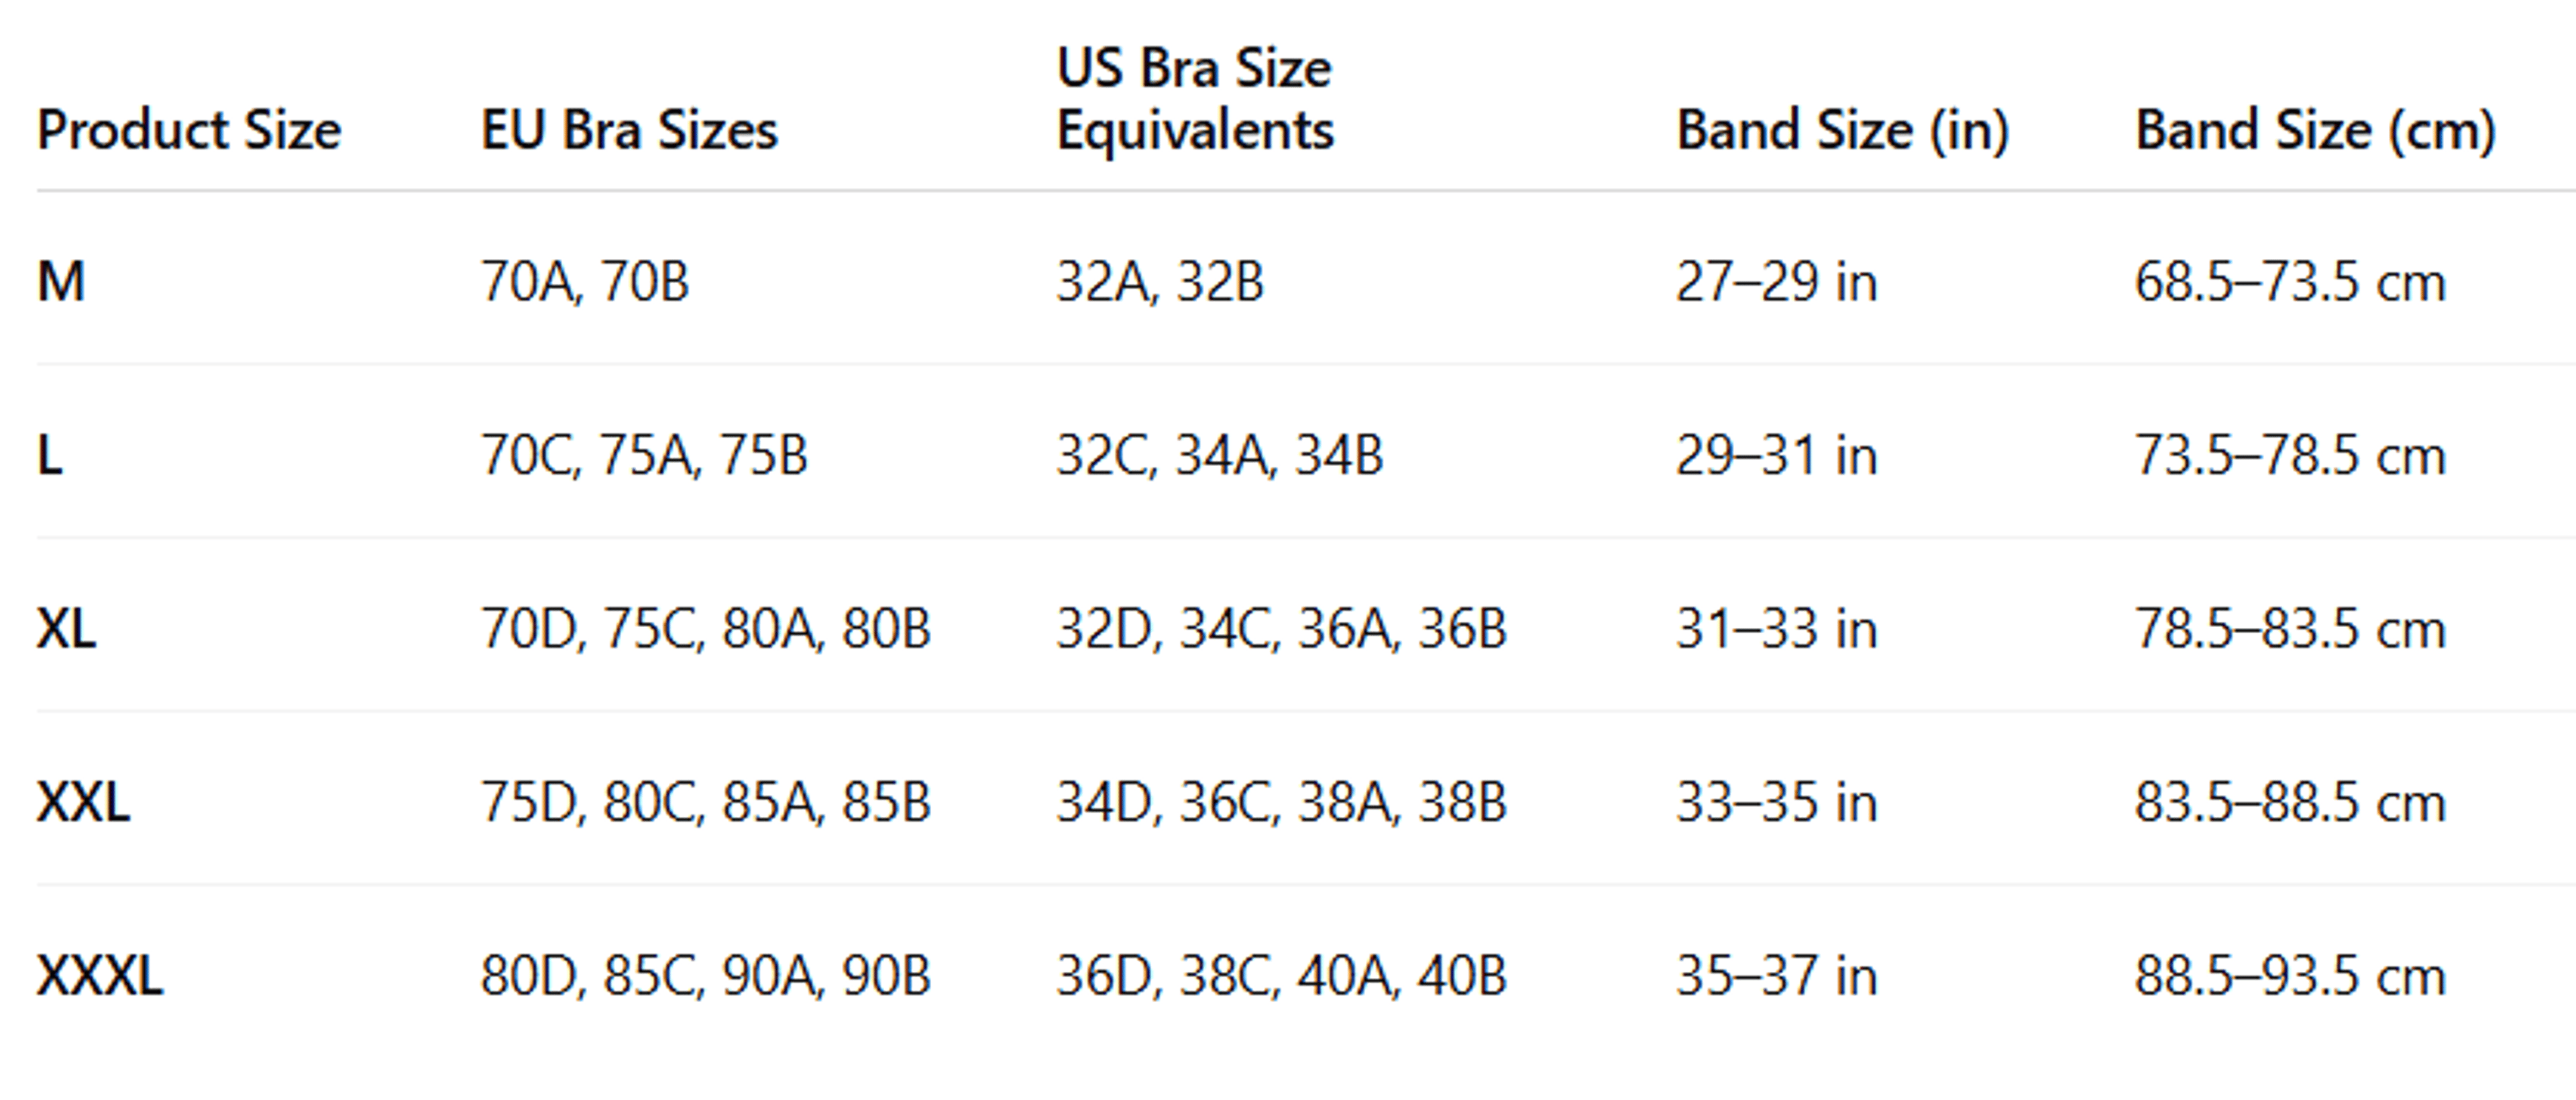Click the 31–33 in band size cell
This screenshot has height=1100, width=2576.
[x=1777, y=629]
